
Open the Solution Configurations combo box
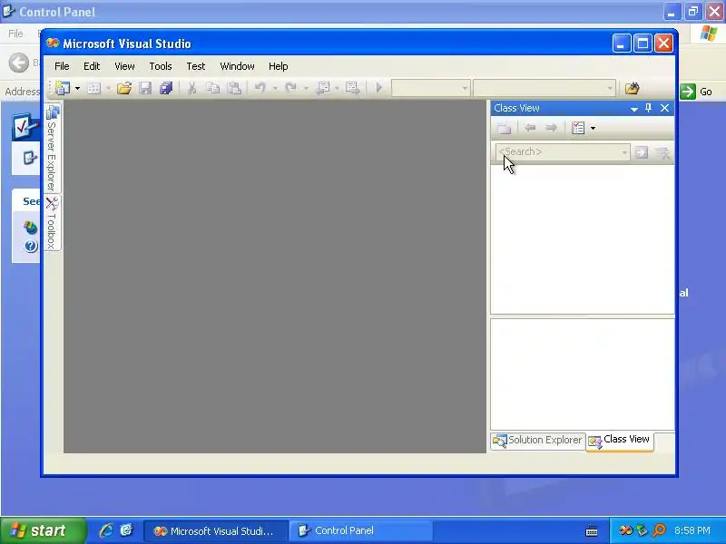click(431, 88)
